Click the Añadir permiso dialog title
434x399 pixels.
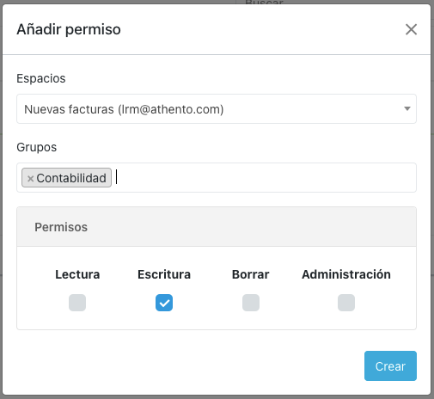(x=69, y=29)
